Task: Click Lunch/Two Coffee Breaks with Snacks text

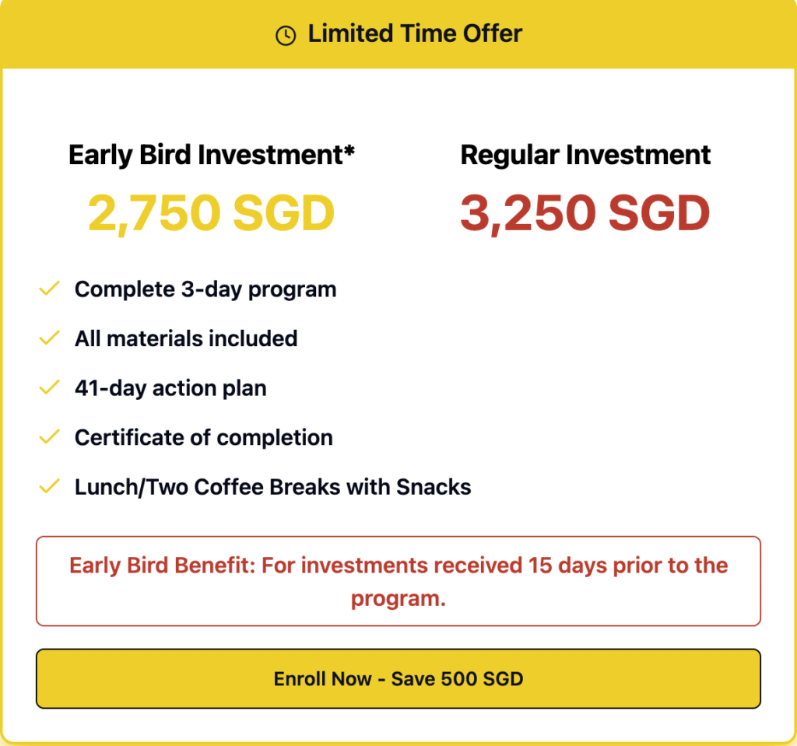Action: click(x=273, y=487)
